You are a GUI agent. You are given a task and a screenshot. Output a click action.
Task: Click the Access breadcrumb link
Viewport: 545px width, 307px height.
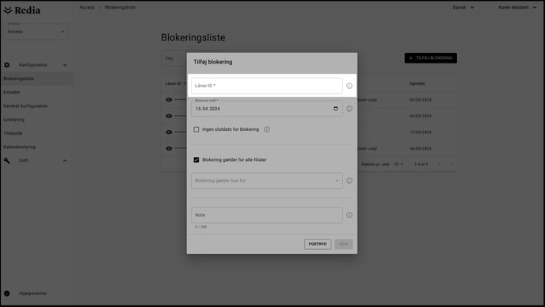pyautogui.click(x=87, y=7)
